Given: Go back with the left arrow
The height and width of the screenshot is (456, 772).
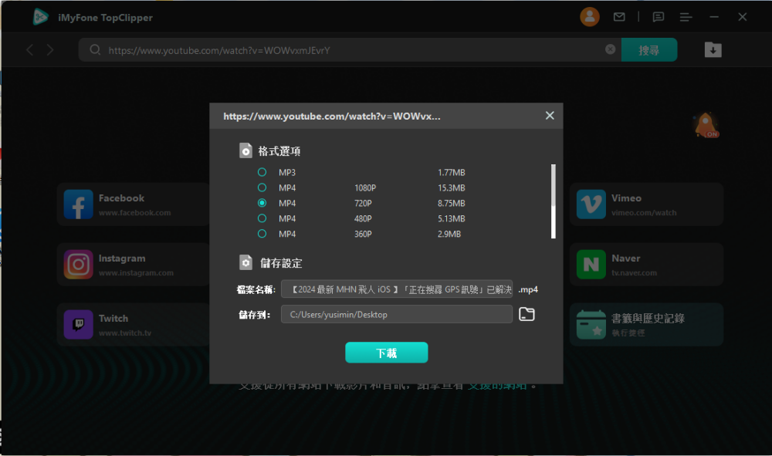Looking at the screenshot, I should 29,49.
